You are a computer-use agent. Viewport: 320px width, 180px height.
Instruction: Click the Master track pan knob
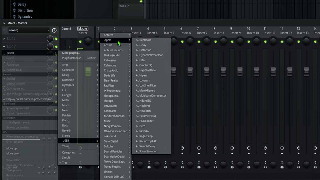tap(88, 42)
